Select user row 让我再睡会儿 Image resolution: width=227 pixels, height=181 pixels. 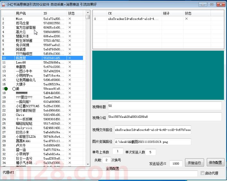point(42,80)
